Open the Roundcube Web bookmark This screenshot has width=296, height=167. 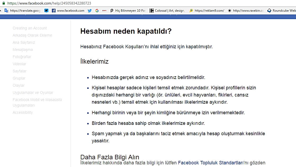tap(284, 11)
